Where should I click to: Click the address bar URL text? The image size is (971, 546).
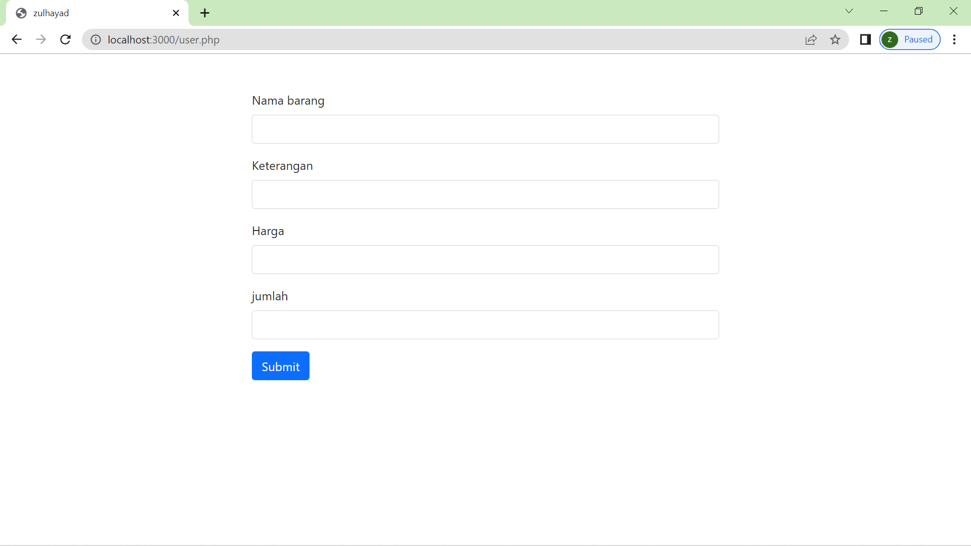pyautogui.click(x=163, y=39)
